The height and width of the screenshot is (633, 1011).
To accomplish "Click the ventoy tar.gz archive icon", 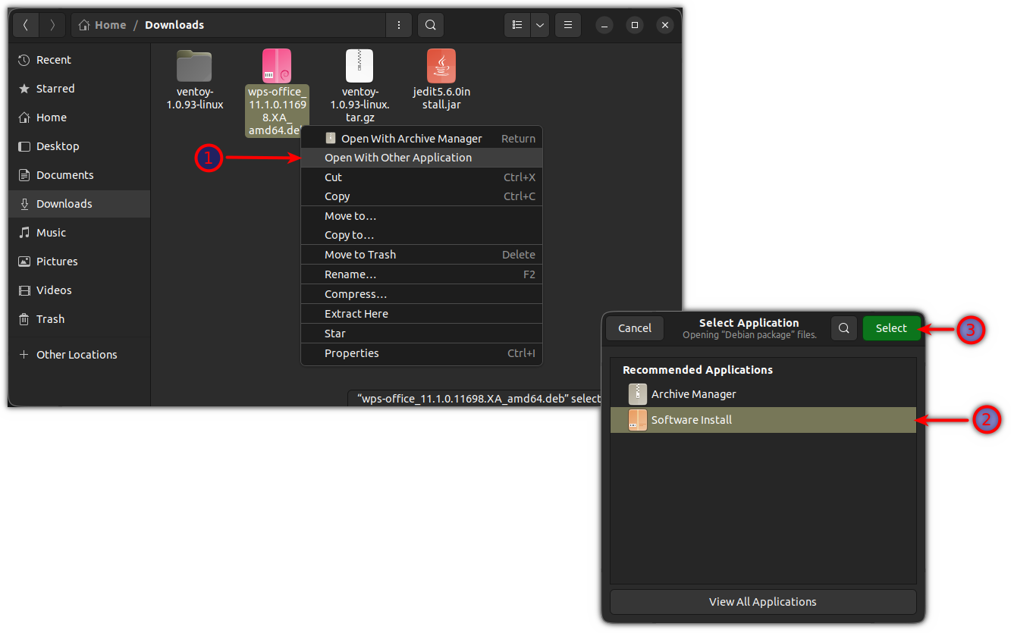I will (360, 66).
